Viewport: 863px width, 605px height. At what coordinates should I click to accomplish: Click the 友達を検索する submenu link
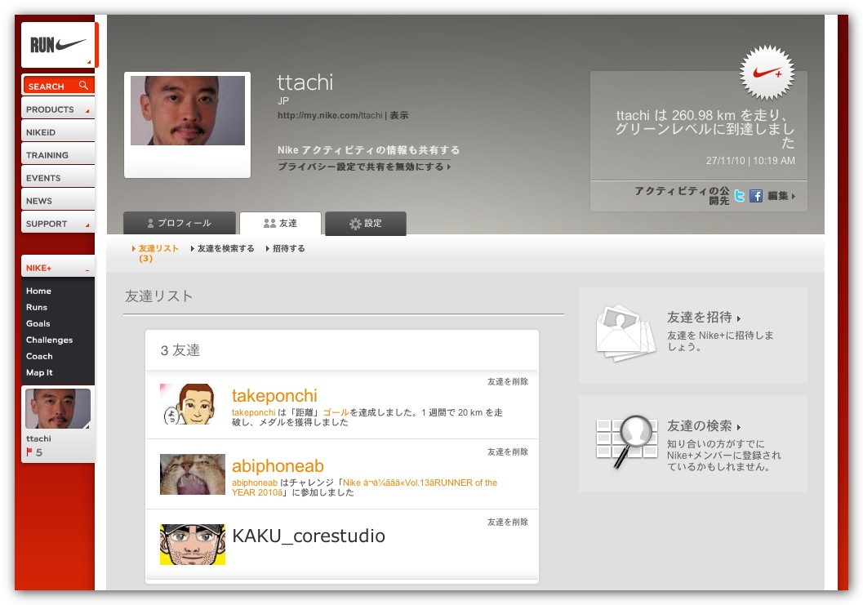coord(225,248)
